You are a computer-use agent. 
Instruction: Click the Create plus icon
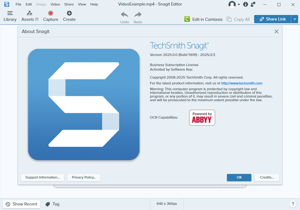tap(69, 13)
